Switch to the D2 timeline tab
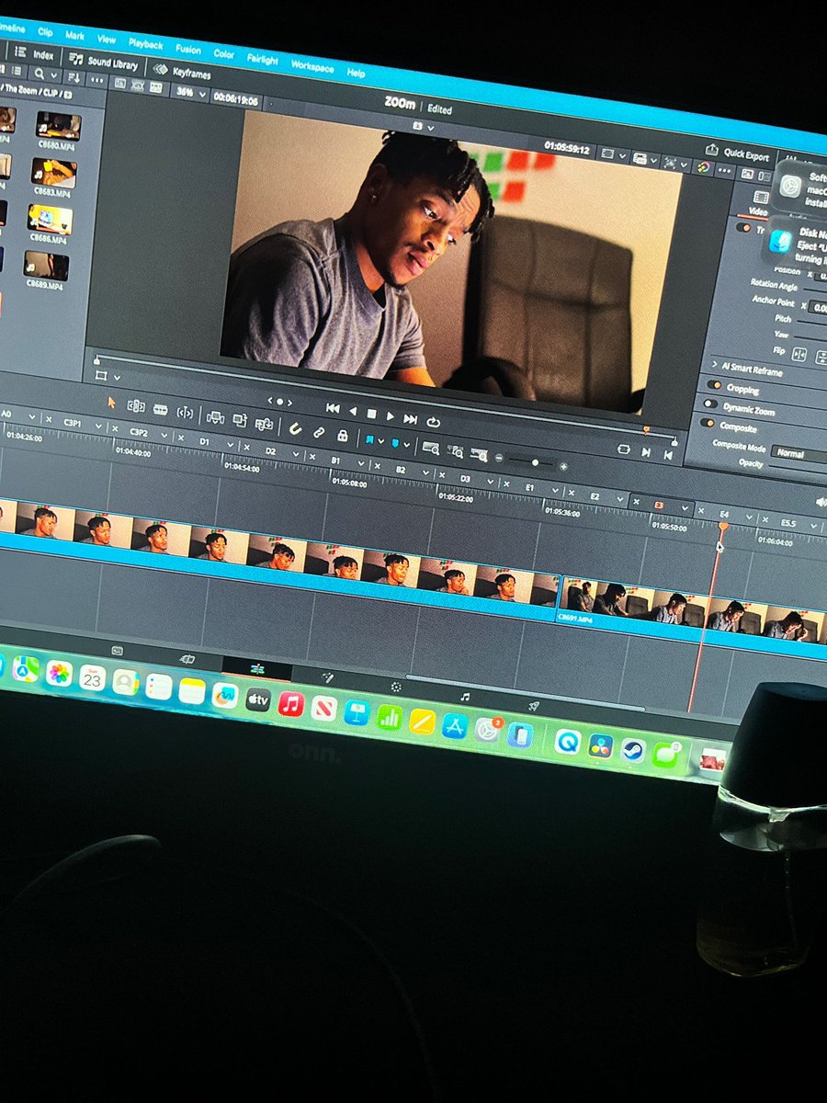 (270, 451)
